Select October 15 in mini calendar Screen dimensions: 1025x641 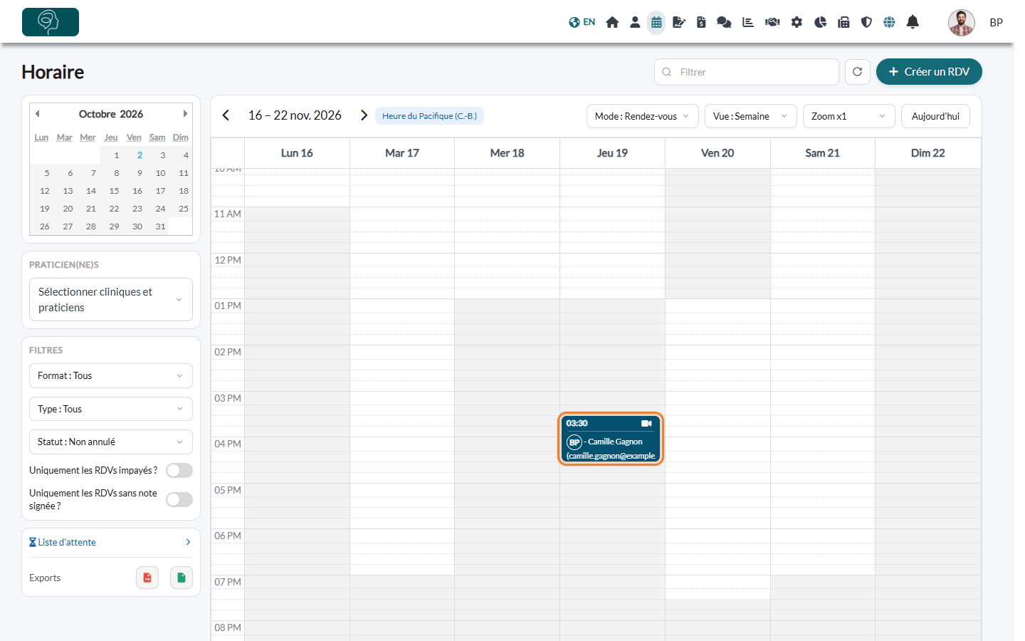click(114, 191)
